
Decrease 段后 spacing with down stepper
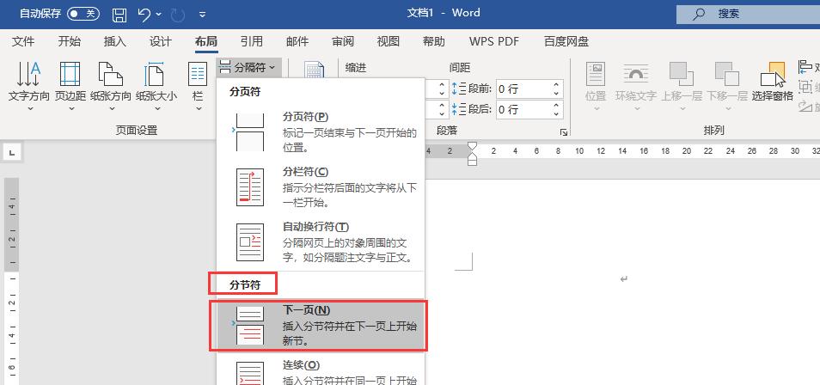coord(556,113)
